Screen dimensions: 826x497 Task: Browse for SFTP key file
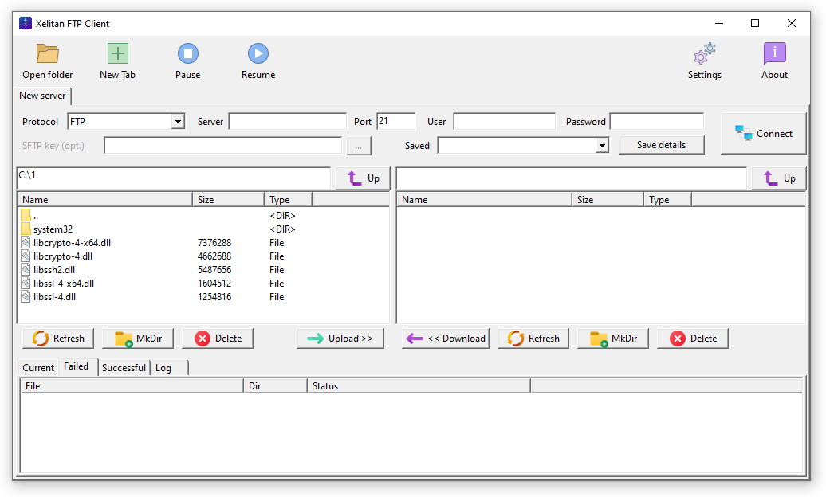coord(359,146)
